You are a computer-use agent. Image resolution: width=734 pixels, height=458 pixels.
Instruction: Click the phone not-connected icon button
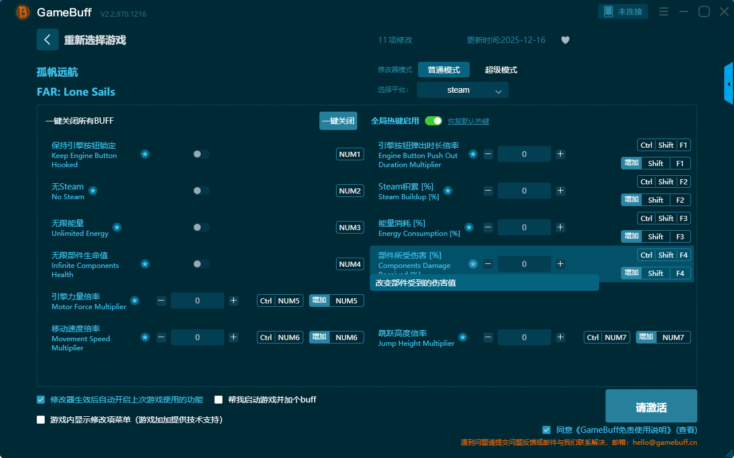[623, 11]
